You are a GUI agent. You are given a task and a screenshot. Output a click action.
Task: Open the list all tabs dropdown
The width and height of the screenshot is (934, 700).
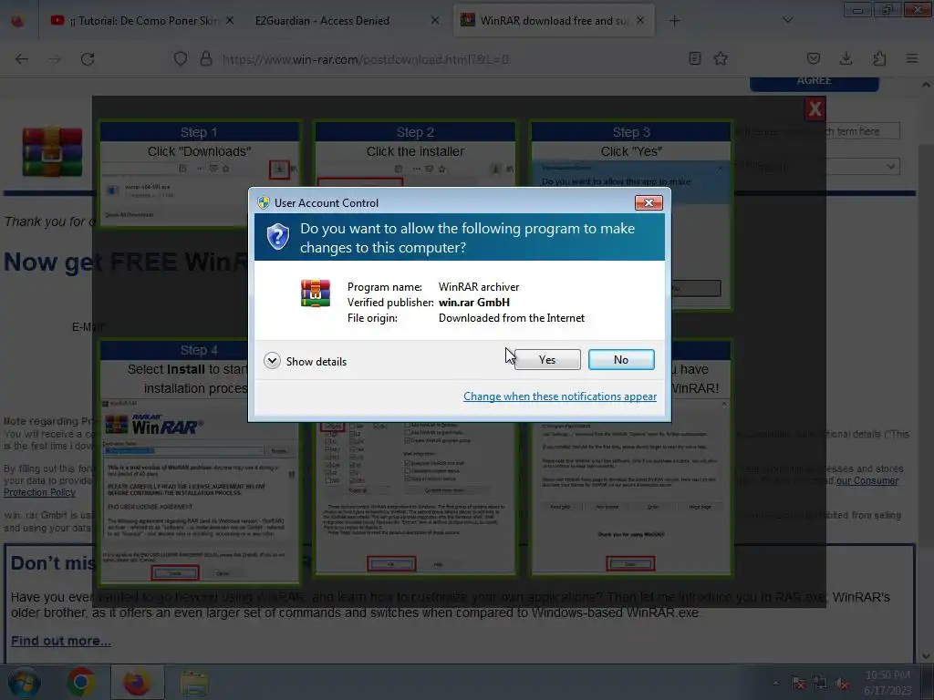click(787, 20)
